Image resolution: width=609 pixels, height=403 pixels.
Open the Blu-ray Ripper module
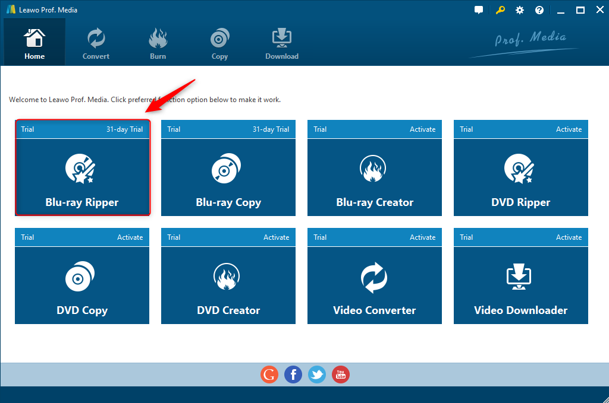(x=82, y=177)
